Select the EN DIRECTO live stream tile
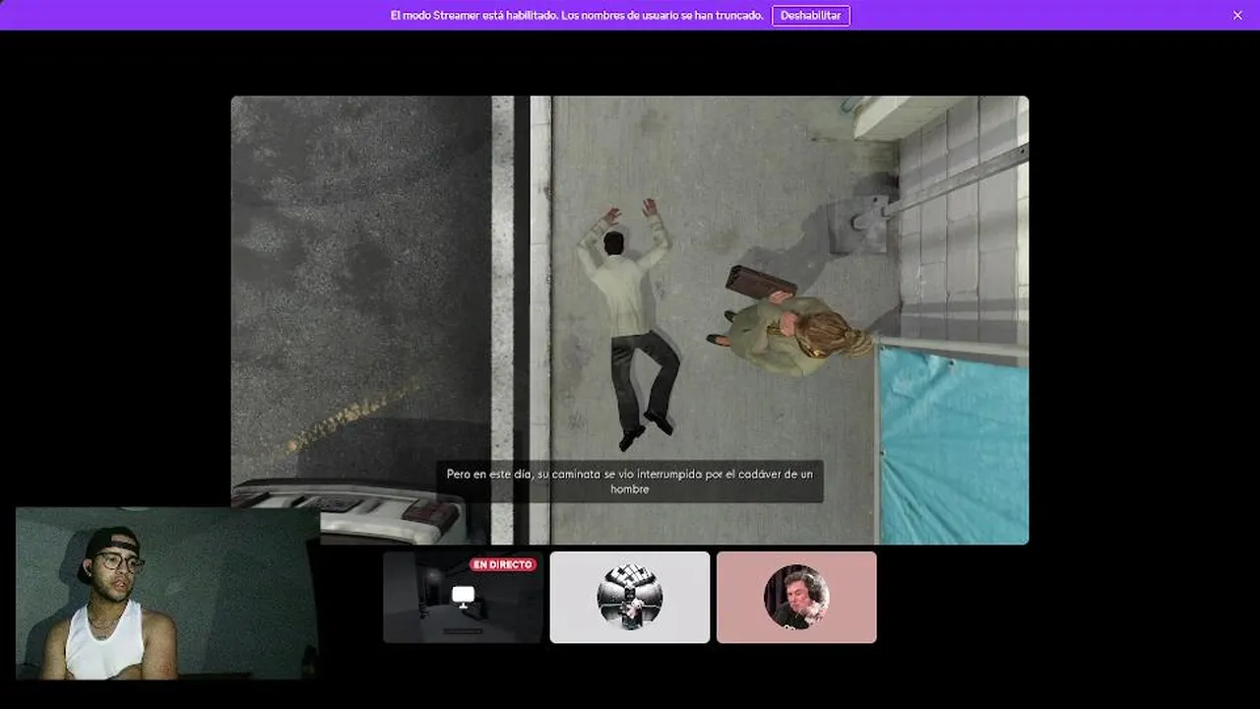This screenshot has height=709, width=1260. pos(463,597)
